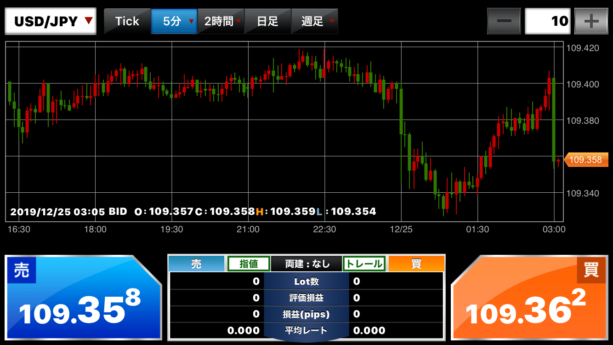Click the 109.400 price axis label
Viewport: 613px width, 345px height.
[583, 84]
